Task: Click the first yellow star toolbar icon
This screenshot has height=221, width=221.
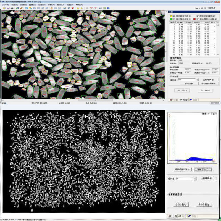Action: click(78, 8)
